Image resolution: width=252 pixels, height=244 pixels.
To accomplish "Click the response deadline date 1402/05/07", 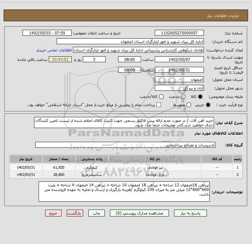I will coord(179,59).
